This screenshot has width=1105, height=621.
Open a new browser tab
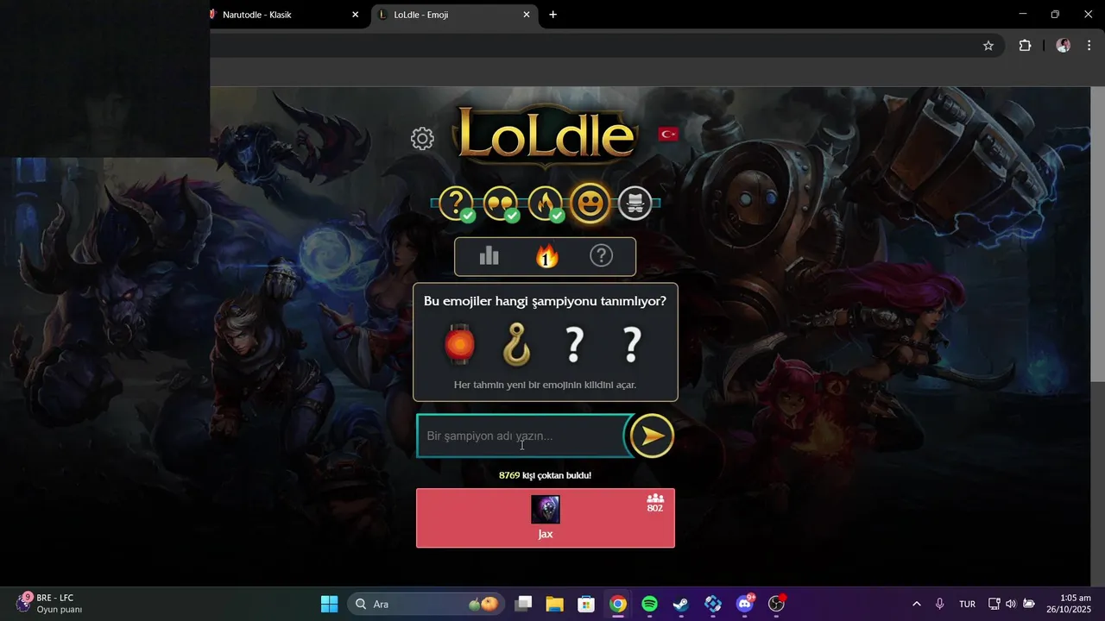tap(553, 15)
